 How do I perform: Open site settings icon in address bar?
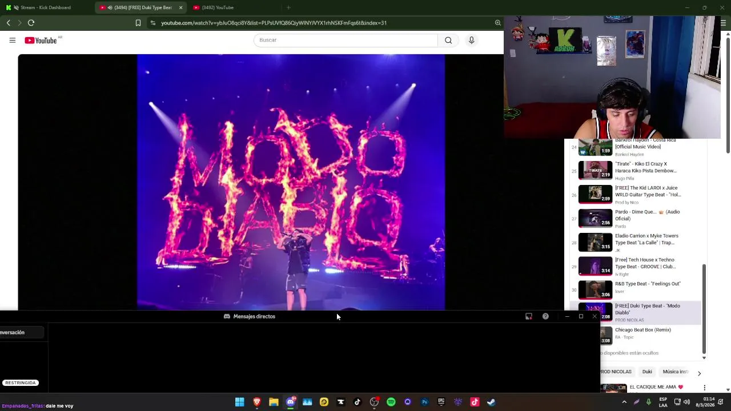click(x=152, y=23)
